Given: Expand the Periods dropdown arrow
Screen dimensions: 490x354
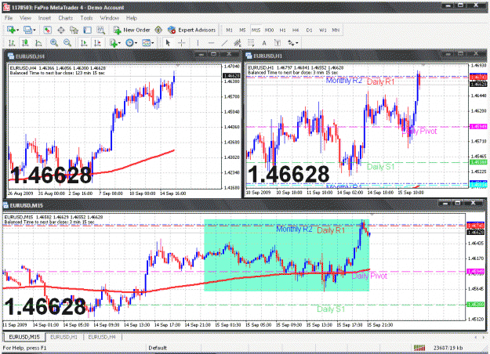Looking at the screenshot, I should click(136, 43).
